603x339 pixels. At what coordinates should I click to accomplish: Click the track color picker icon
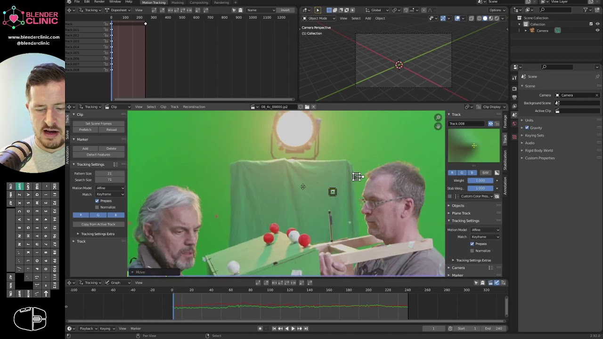pyautogui.click(x=497, y=196)
